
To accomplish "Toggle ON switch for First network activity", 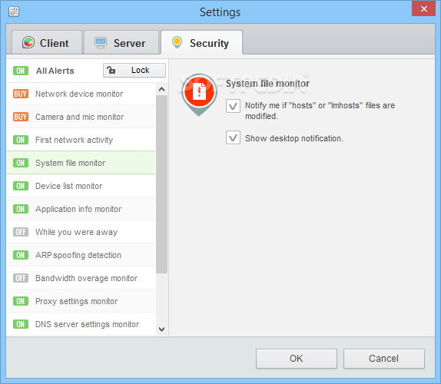I will (21, 140).
